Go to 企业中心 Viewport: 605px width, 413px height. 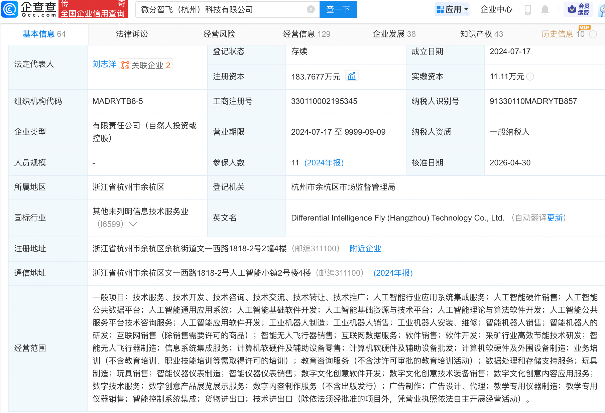coord(496,9)
